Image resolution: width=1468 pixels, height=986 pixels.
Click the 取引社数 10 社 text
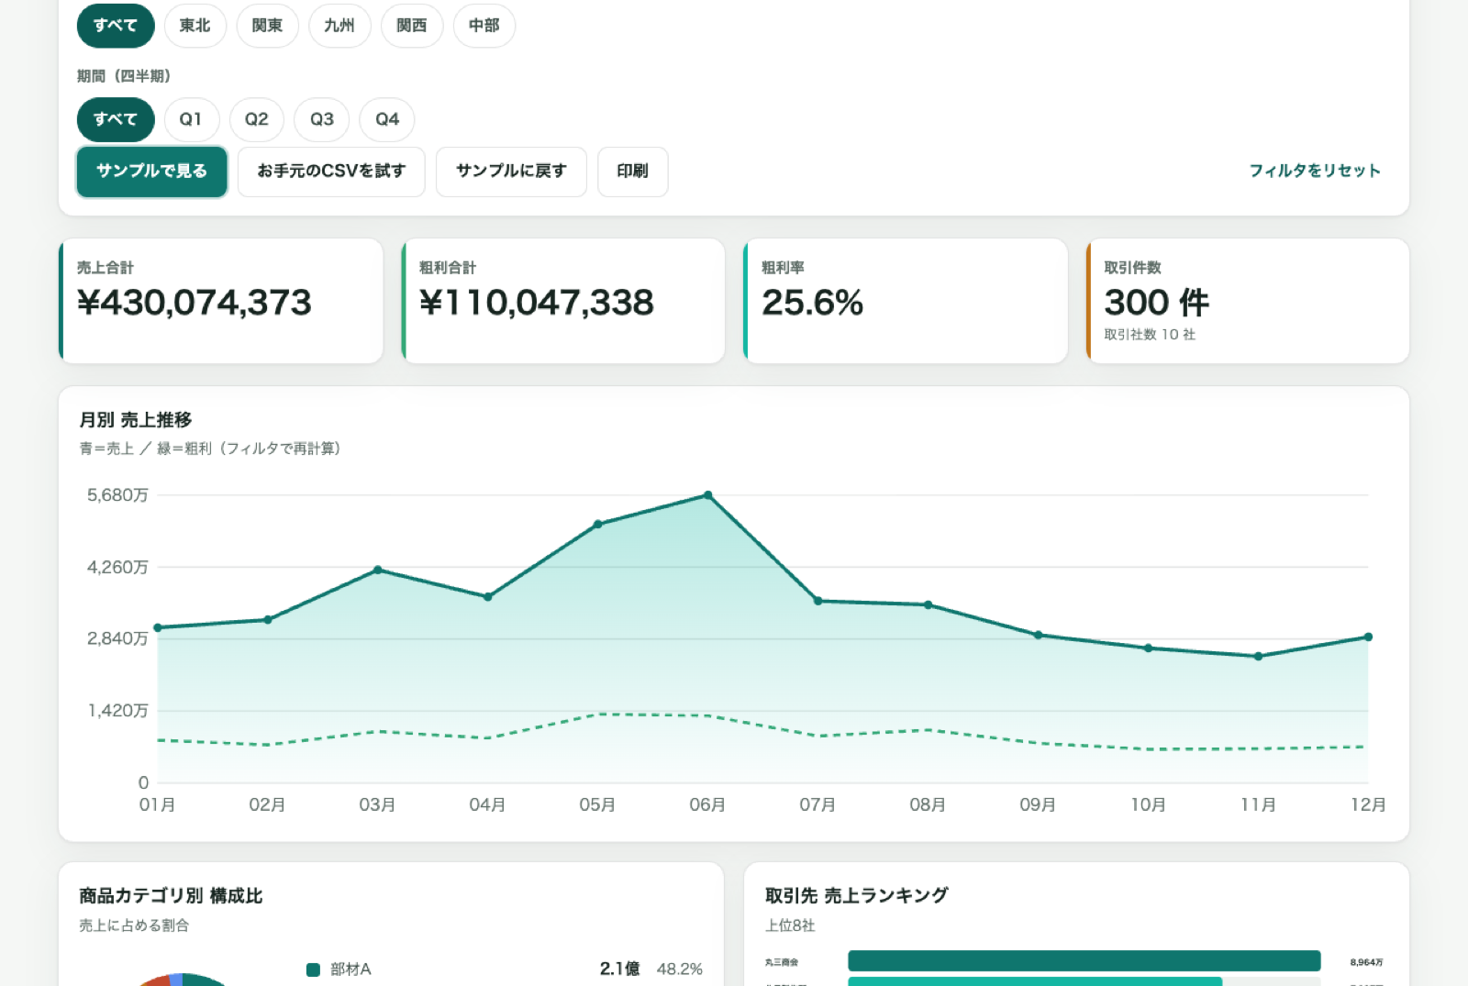[x=1150, y=335]
